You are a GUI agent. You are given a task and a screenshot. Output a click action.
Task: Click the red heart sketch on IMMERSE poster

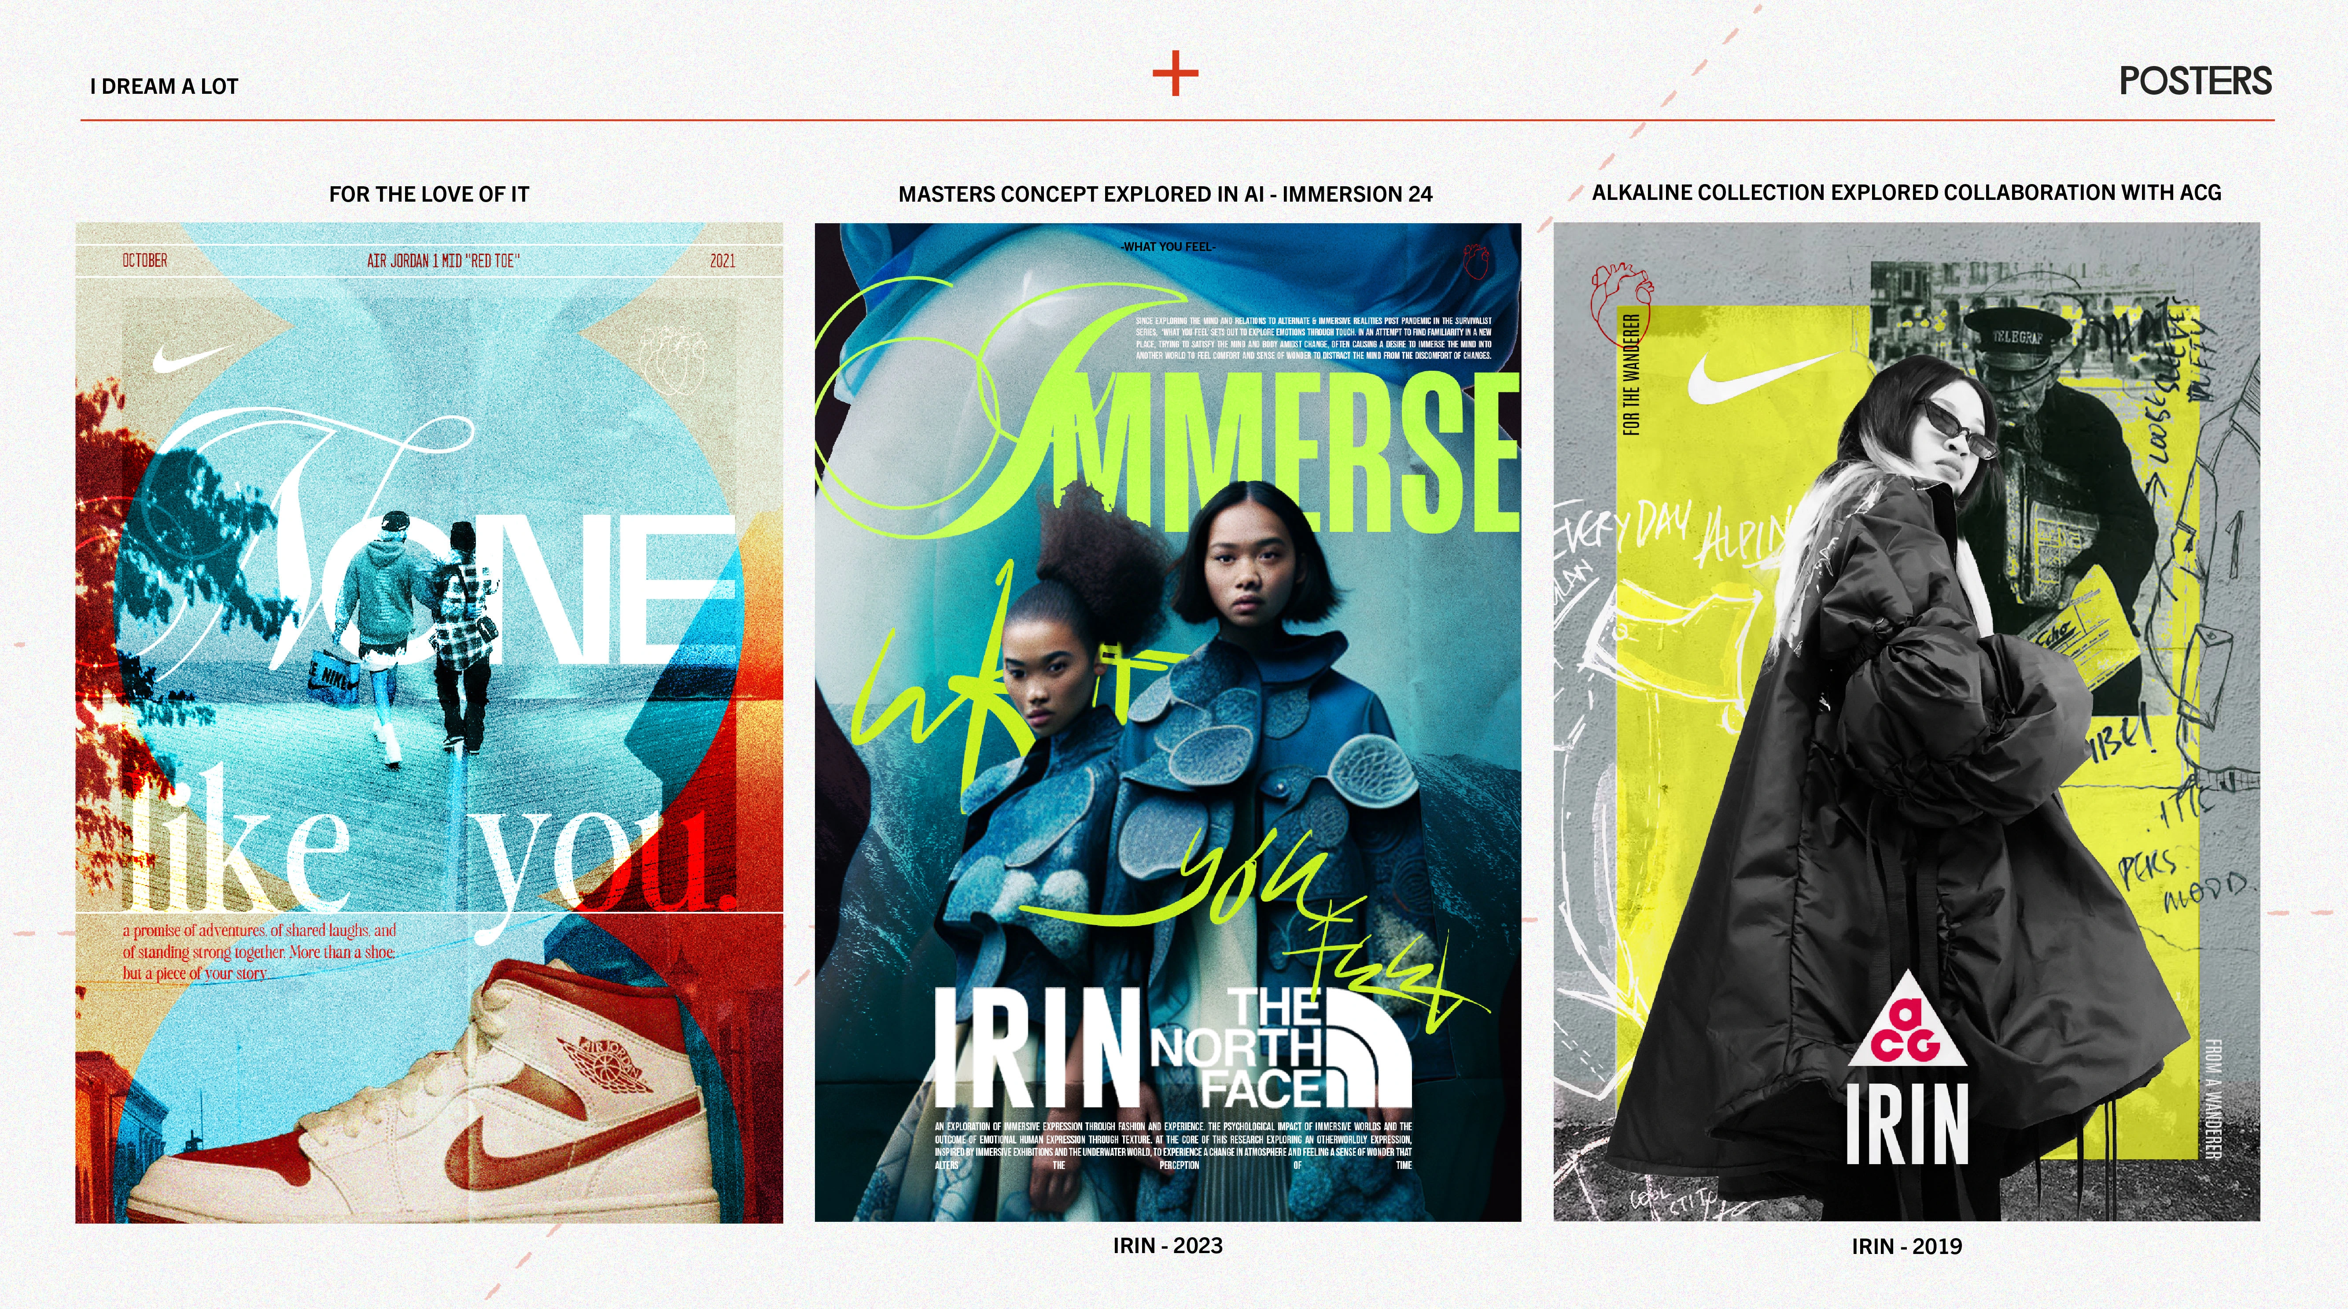click(1476, 261)
